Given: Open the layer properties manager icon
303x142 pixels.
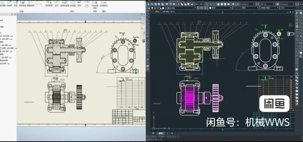Looking at the screenshot, I should (x=148, y=8).
